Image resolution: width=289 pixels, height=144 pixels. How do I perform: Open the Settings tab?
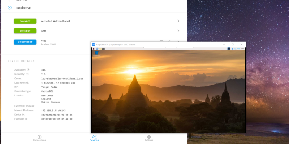[x=149, y=138]
